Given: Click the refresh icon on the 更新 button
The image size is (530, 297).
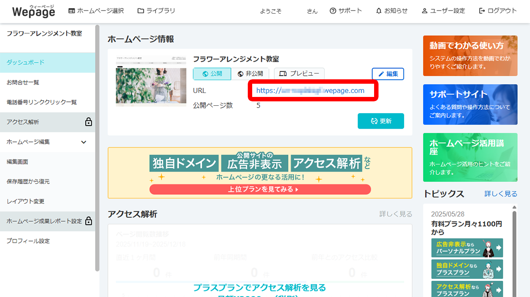Looking at the screenshot, I should pos(374,121).
